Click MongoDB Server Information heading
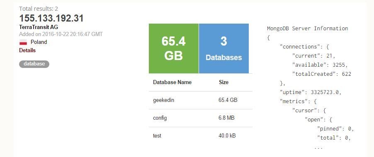 tap(308, 28)
